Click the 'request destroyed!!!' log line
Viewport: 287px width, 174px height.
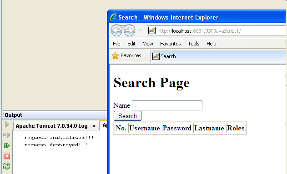(56, 145)
